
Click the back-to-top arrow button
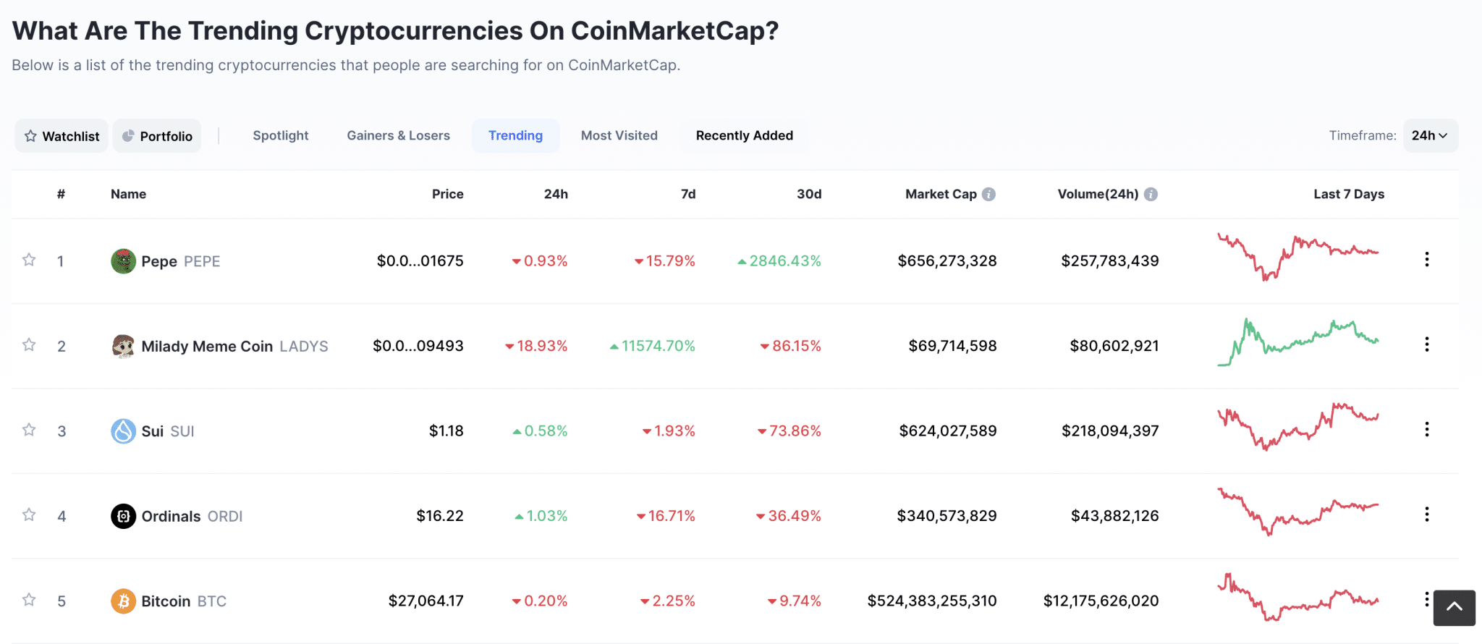[x=1455, y=608]
